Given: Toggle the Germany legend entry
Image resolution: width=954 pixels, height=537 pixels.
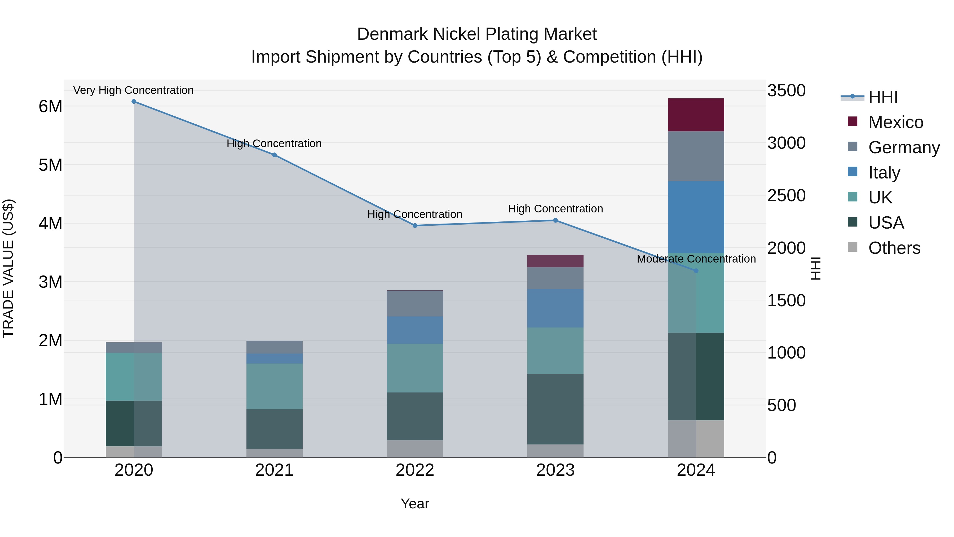Looking at the screenshot, I should pos(893,147).
